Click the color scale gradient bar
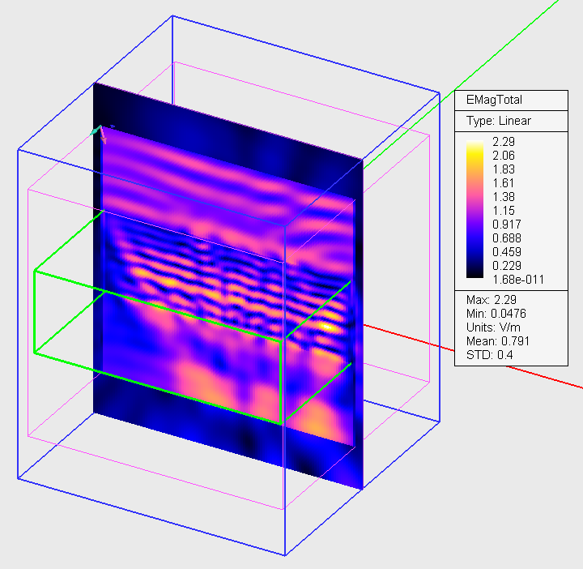The image size is (583, 569). pyautogui.click(x=474, y=209)
